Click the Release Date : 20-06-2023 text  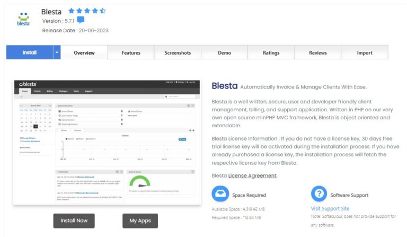pos(75,30)
